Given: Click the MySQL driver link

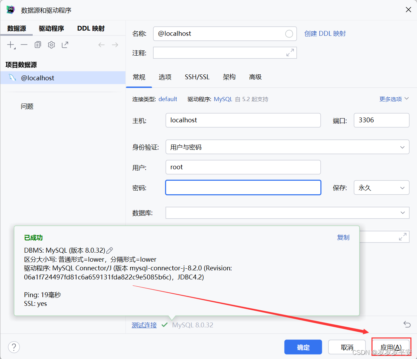Looking at the screenshot, I should (223, 99).
